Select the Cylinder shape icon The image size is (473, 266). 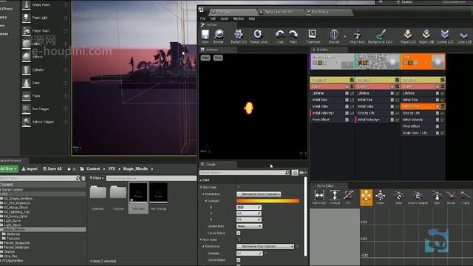[x=27, y=70]
